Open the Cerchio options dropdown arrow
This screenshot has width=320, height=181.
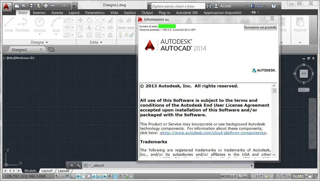[40, 35]
